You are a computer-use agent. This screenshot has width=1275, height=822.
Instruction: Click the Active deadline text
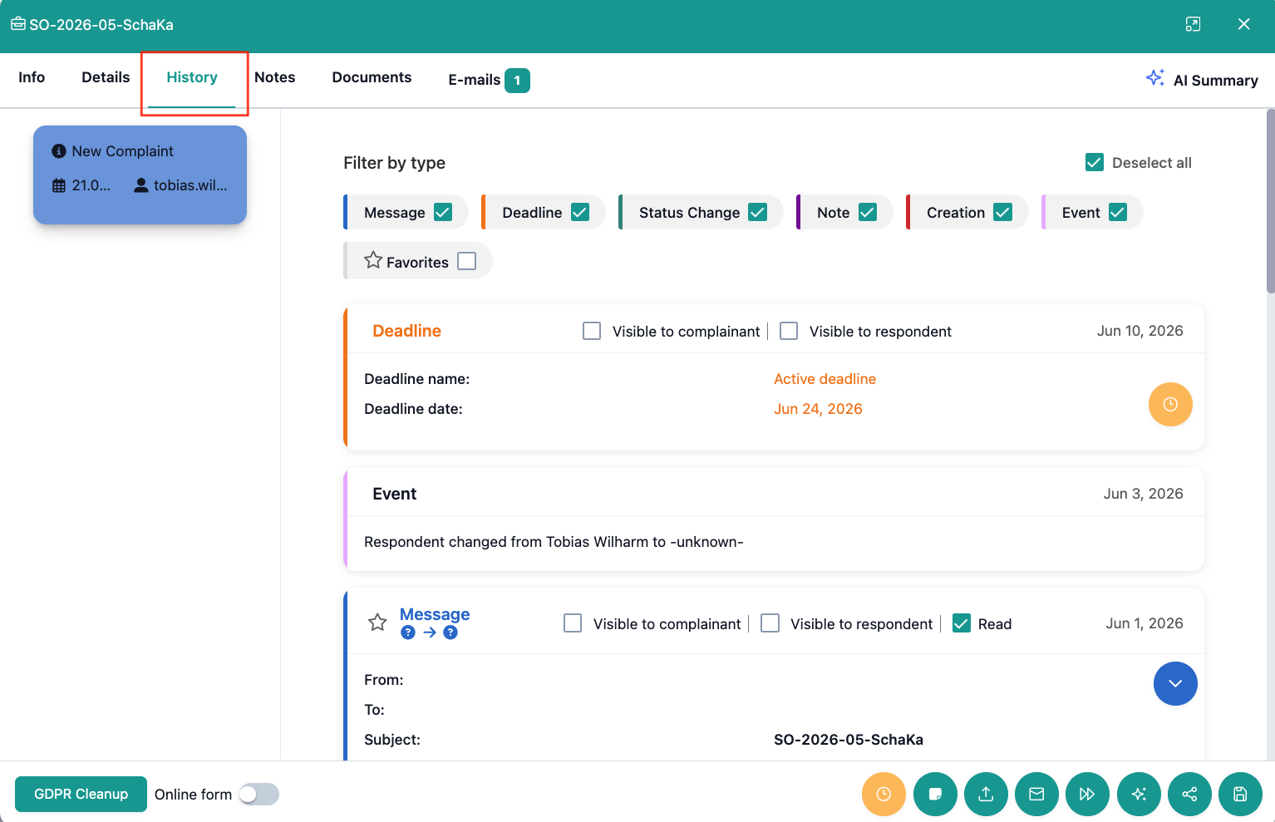825,379
